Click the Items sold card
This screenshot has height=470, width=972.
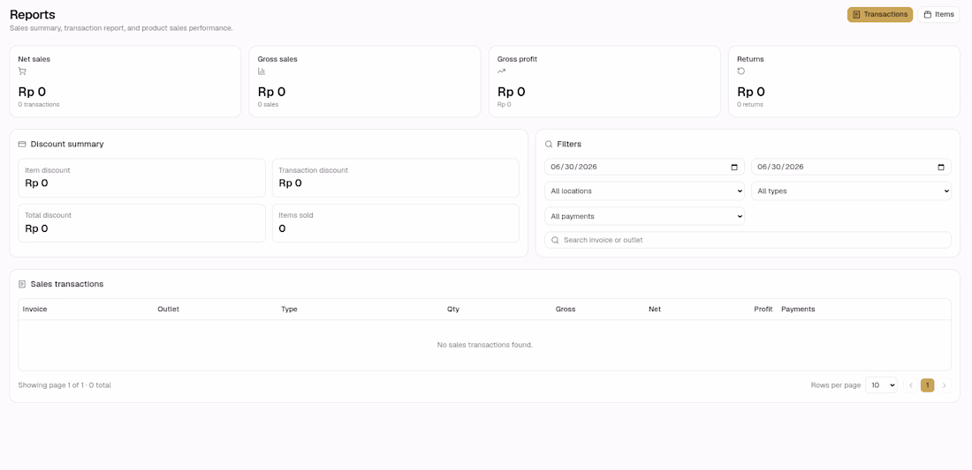coord(396,223)
